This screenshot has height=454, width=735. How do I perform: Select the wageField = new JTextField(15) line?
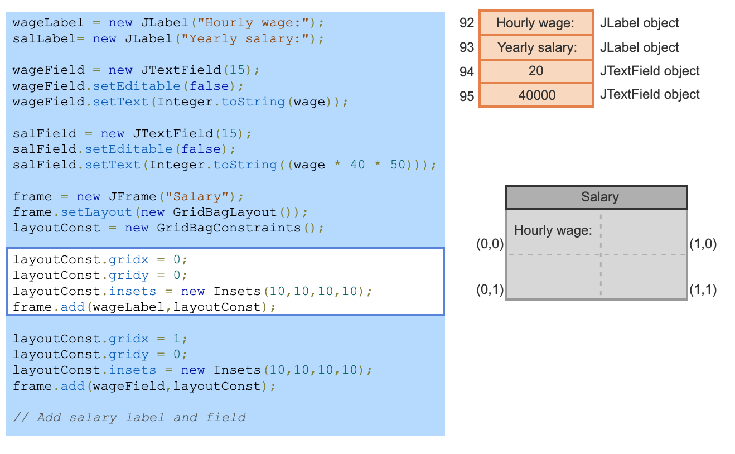(136, 70)
